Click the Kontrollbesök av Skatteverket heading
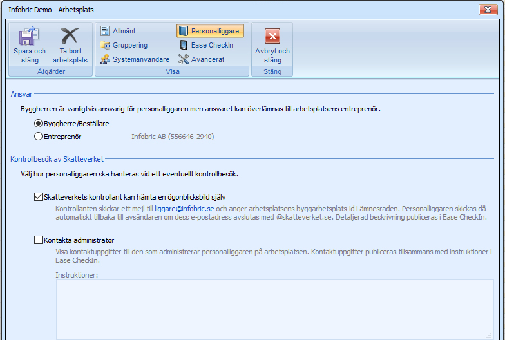Image resolution: width=505 pixels, height=340 pixels. 57,159
